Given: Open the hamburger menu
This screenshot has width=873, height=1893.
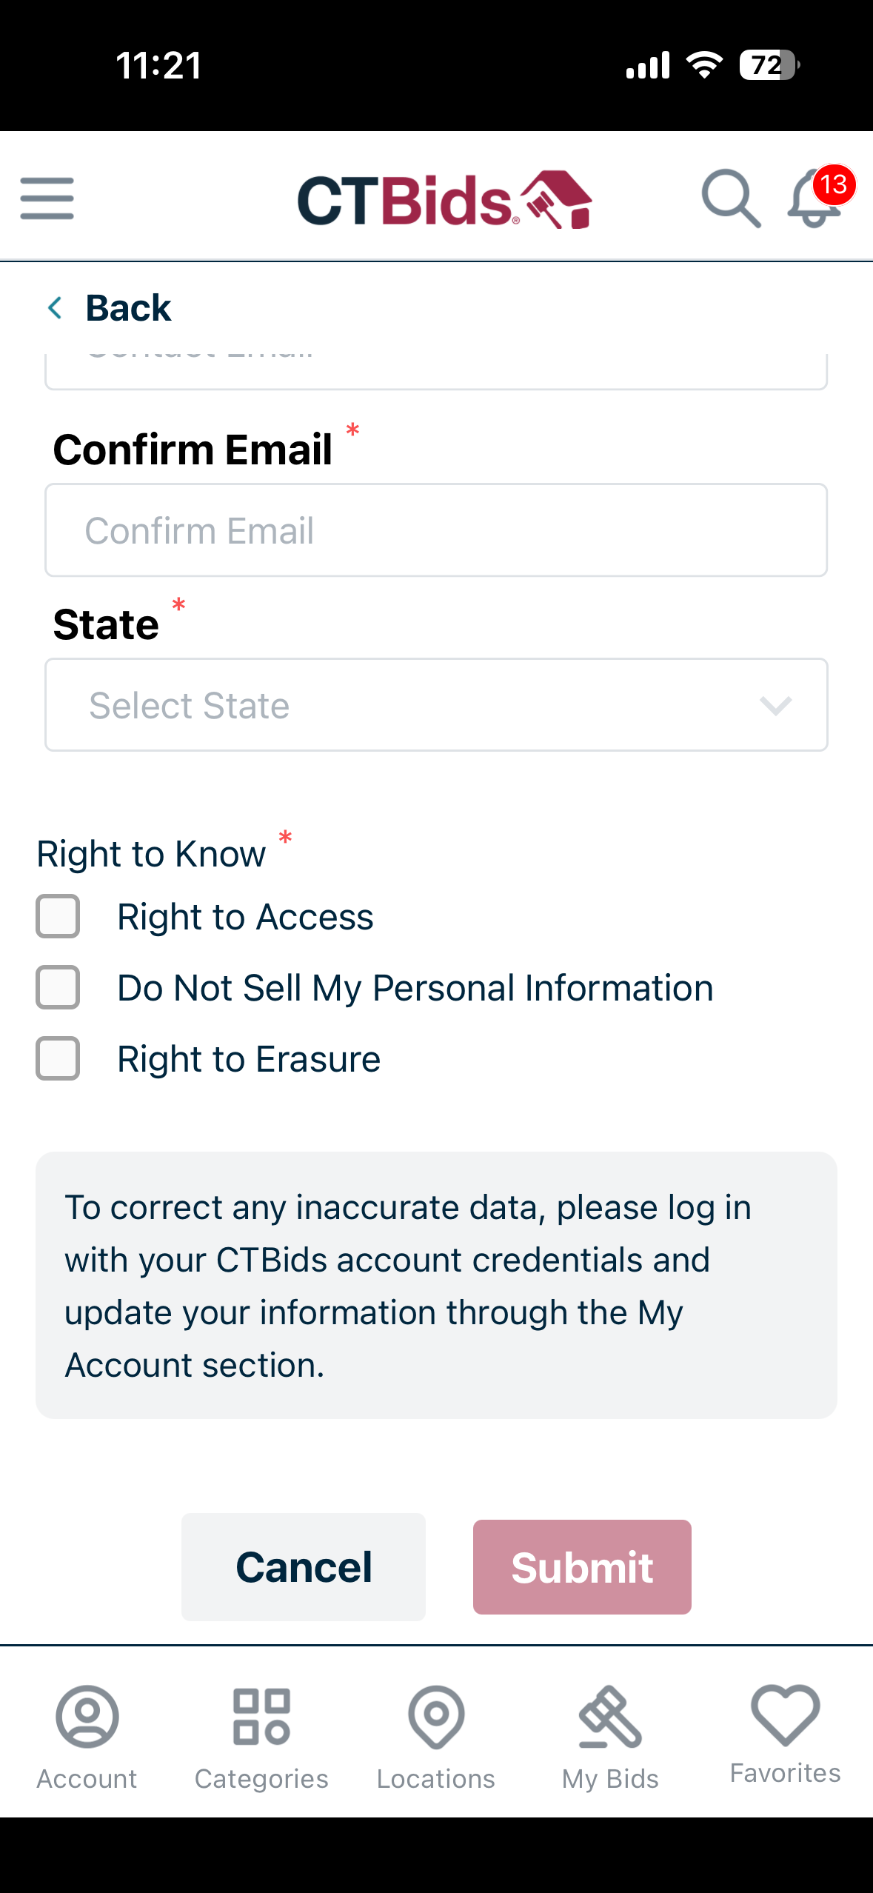Looking at the screenshot, I should click(47, 198).
